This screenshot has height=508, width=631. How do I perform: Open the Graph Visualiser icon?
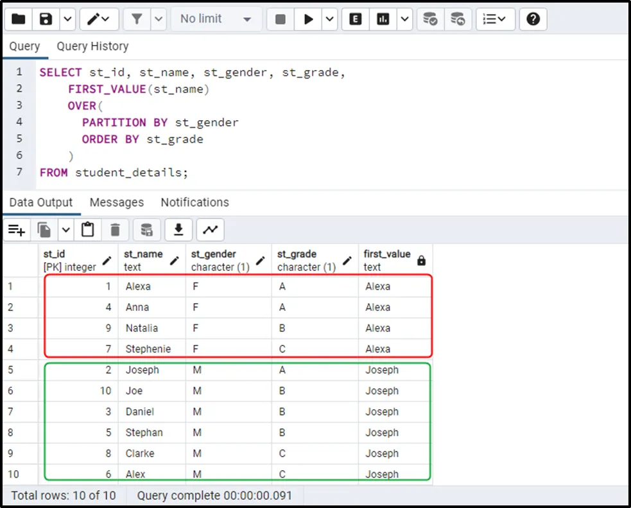210,229
